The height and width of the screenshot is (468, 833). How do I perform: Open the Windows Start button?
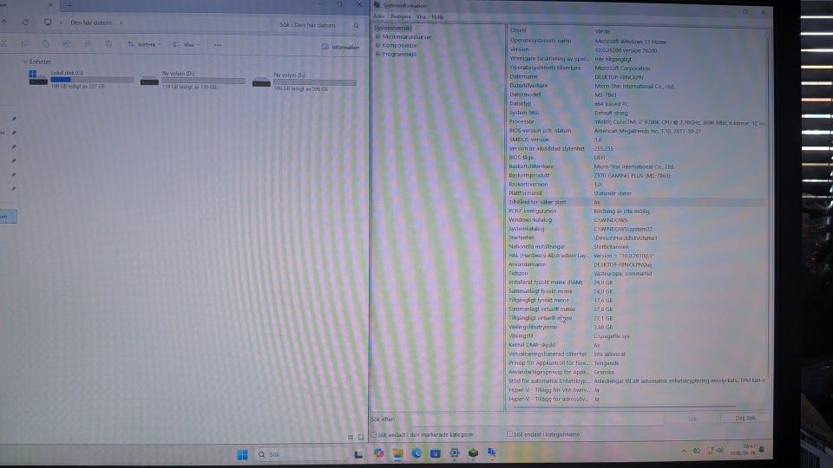[242, 454]
